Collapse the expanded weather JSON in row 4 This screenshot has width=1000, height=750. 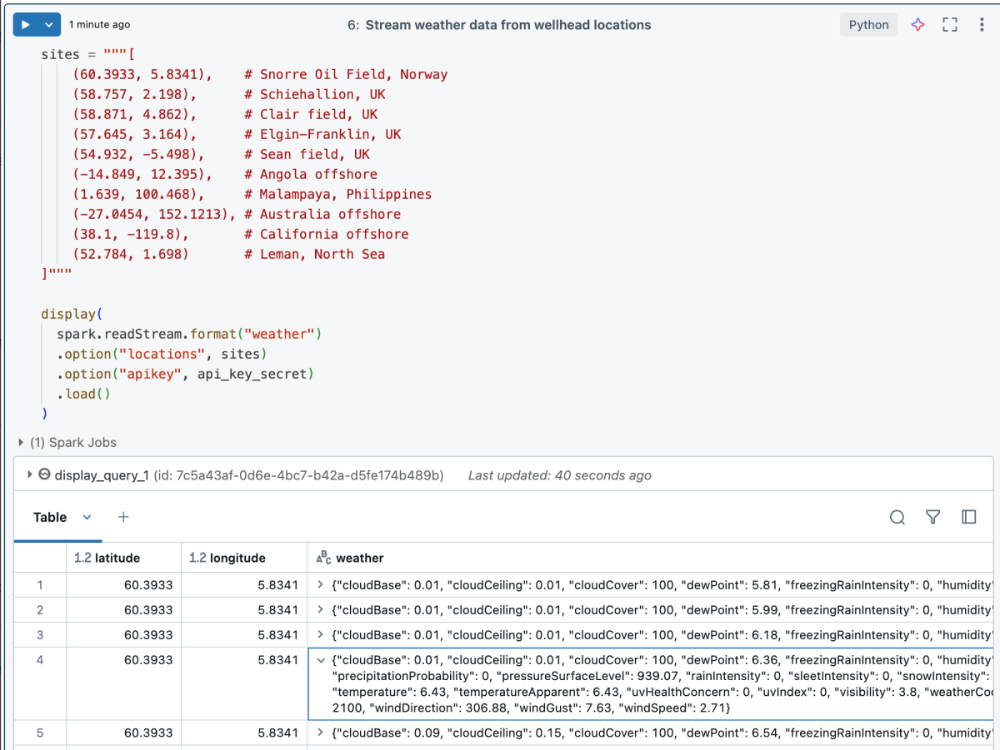click(321, 660)
